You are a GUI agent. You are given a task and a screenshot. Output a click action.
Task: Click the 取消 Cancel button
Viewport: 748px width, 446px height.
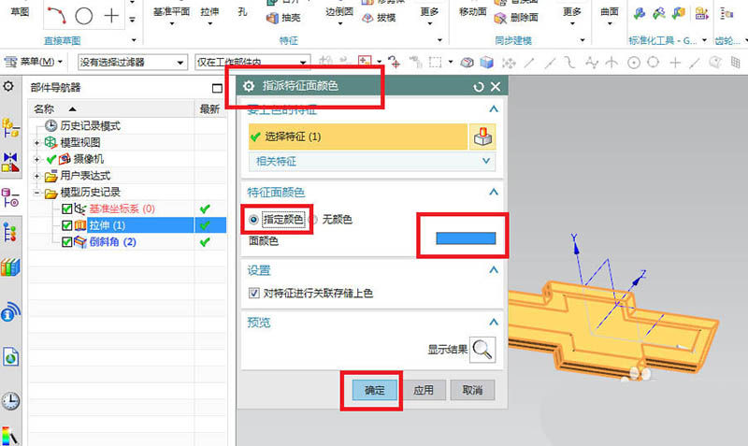pos(472,390)
